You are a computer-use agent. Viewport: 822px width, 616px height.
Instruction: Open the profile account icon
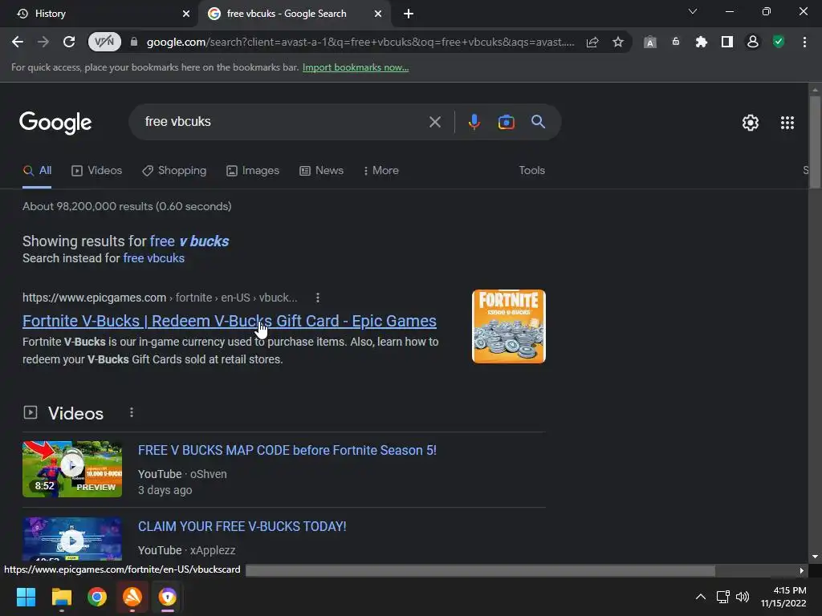[x=753, y=42]
